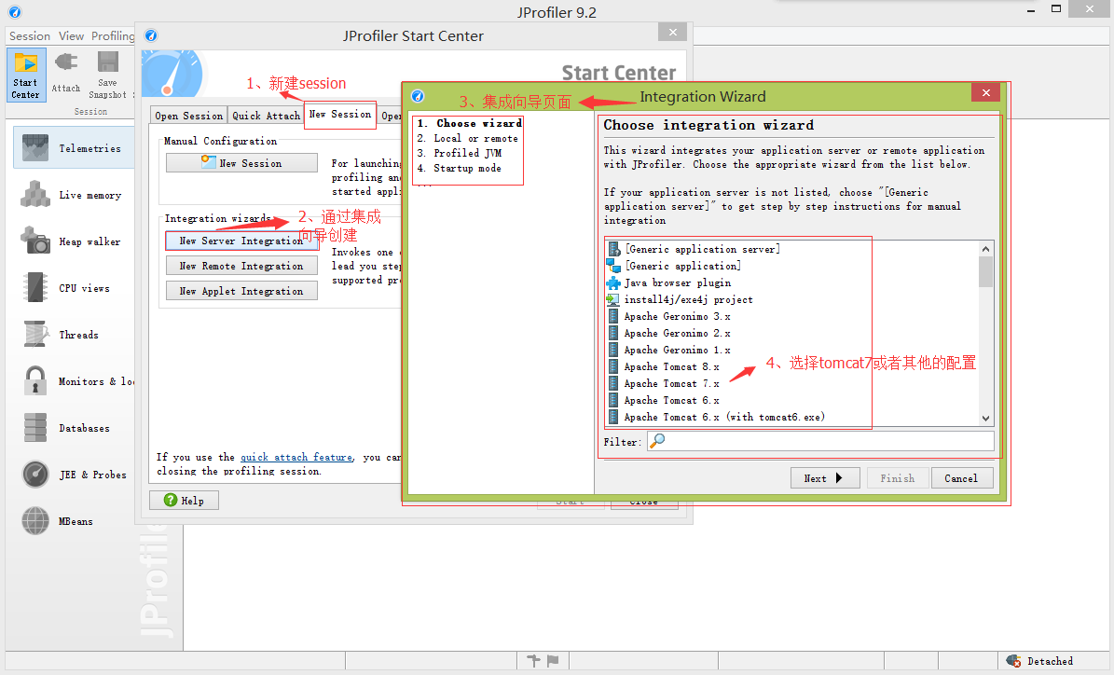This screenshot has width=1114, height=675.
Task: Click into the Filter input field
Action: click(x=820, y=441)
